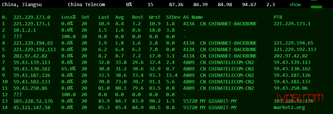
Task: Open the 59.43.139.113 address link
Action: tap(32, 62)
